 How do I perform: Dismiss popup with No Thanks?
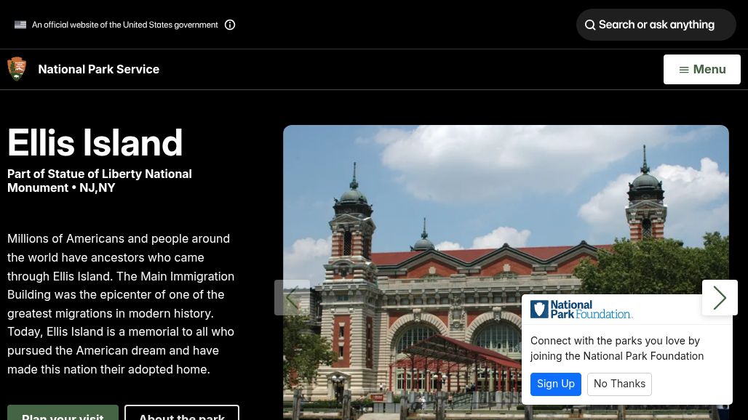coord(619,384)
